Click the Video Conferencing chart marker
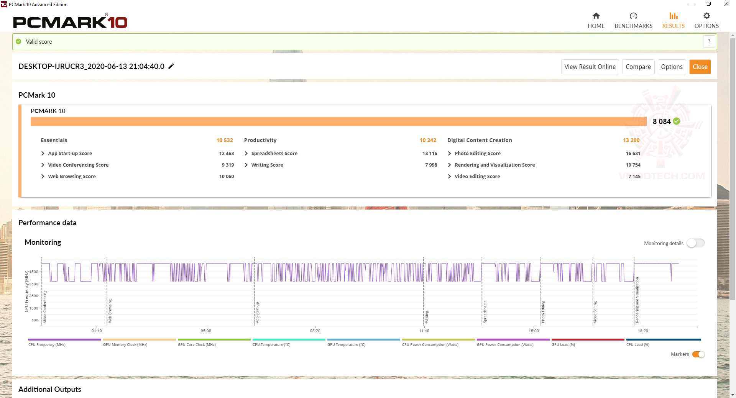This screenshot has width=736, height=398. click(45, 306)
